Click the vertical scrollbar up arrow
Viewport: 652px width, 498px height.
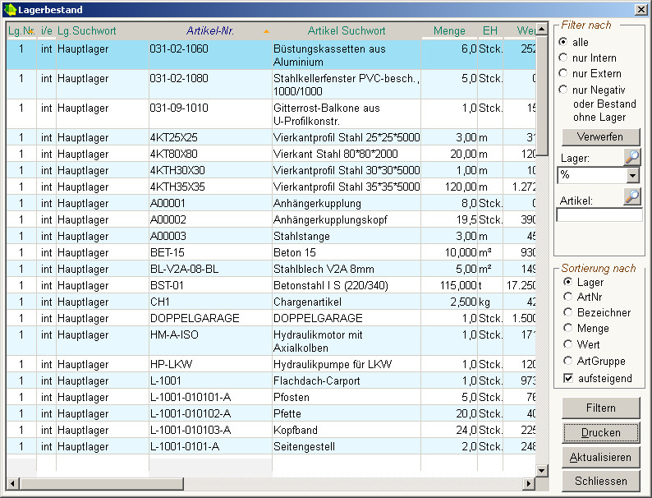[x=541, y=29]
